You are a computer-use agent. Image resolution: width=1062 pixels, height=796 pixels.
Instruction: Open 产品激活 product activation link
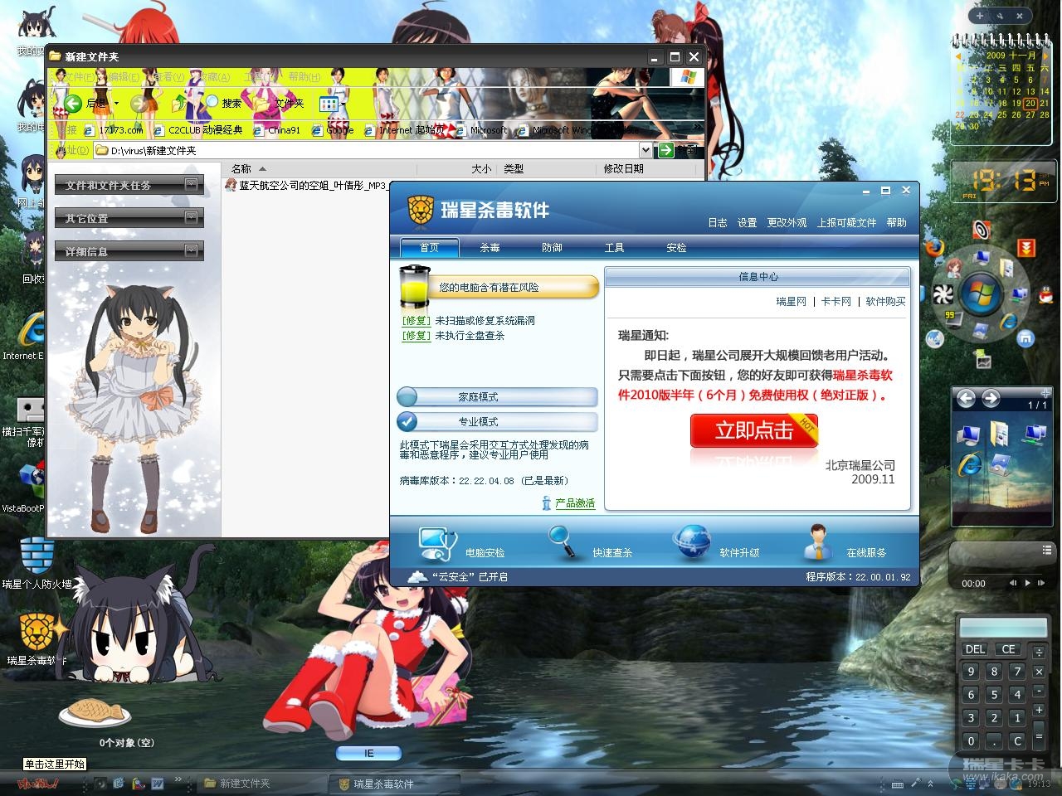(x=575, y=502)
